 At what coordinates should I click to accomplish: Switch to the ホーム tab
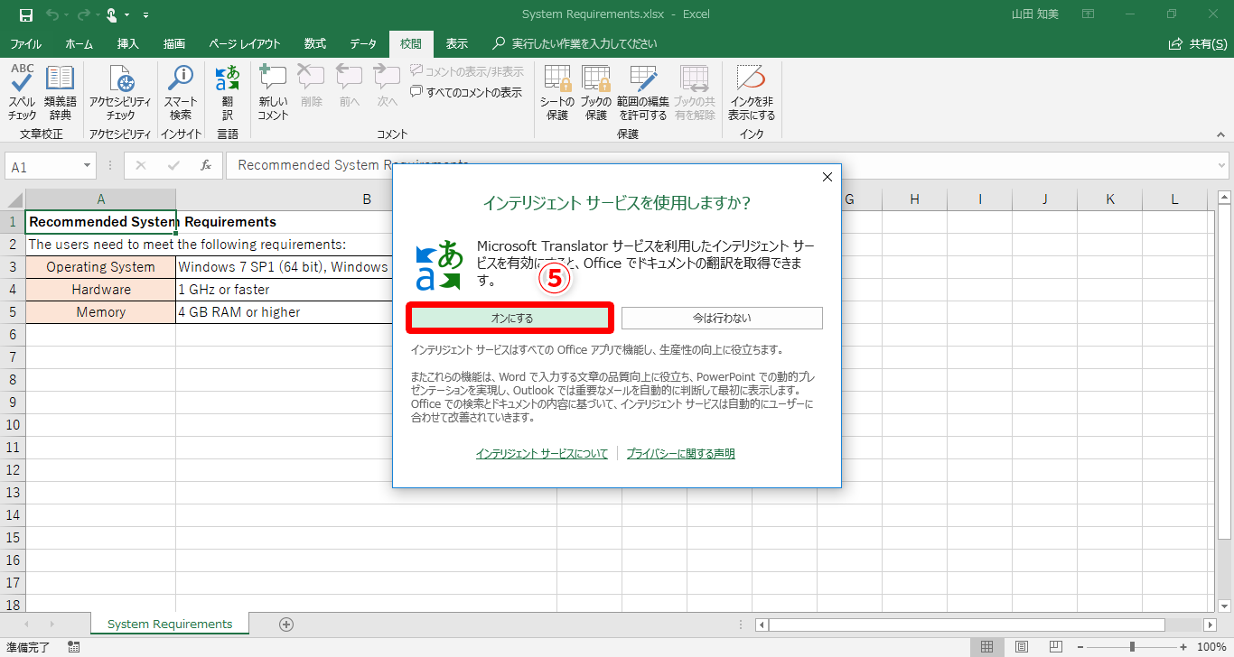click(79, 43)
